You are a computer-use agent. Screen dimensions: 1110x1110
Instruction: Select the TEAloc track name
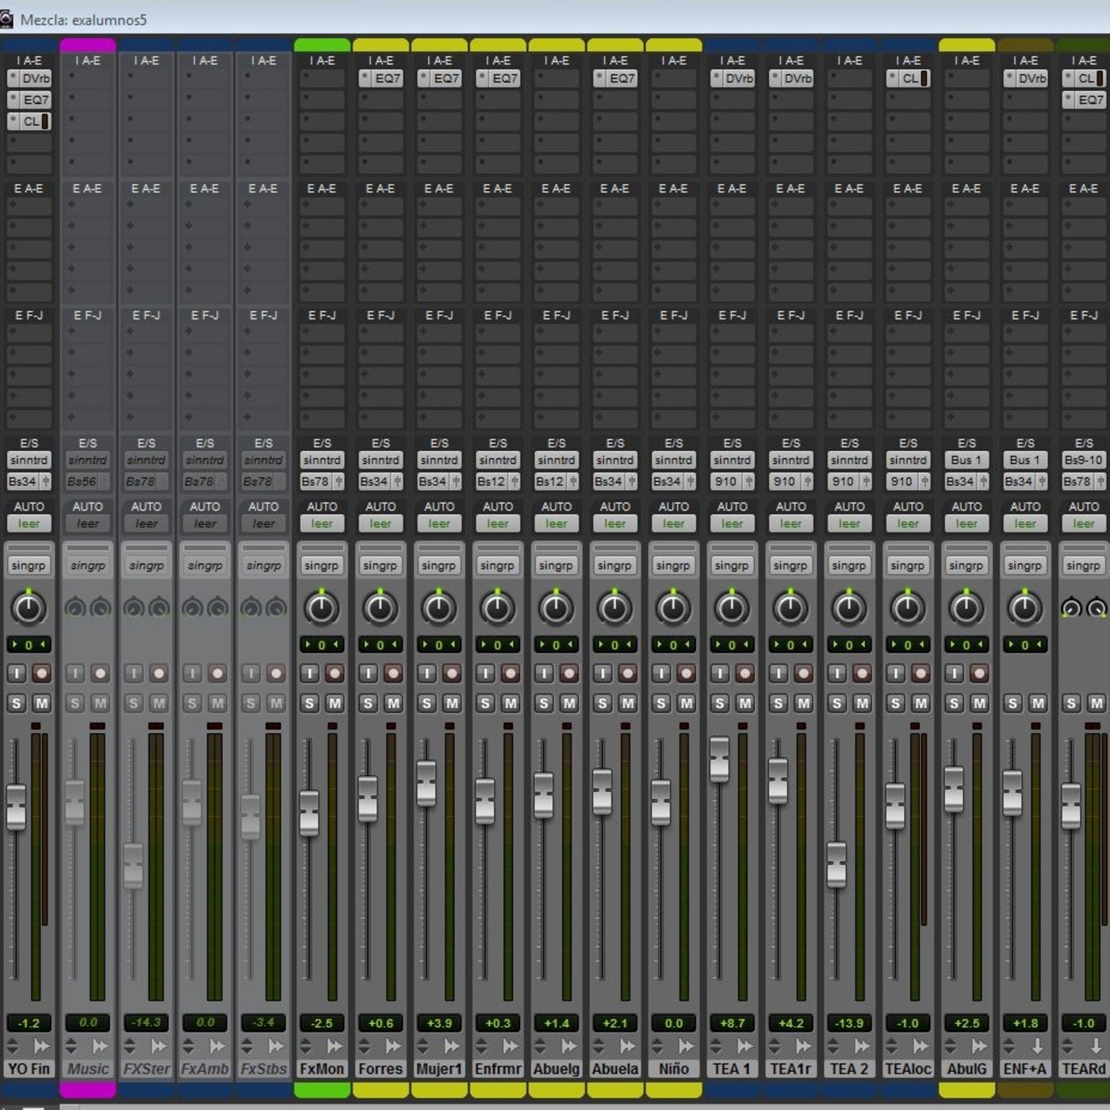(909, 1069)
